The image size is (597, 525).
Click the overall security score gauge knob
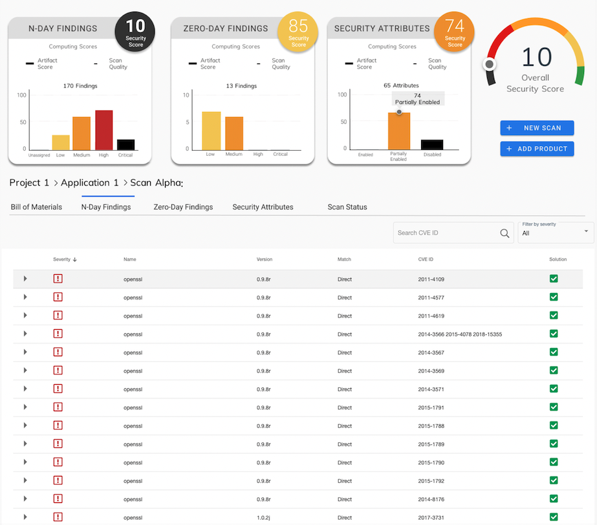[x=490, y=64]
